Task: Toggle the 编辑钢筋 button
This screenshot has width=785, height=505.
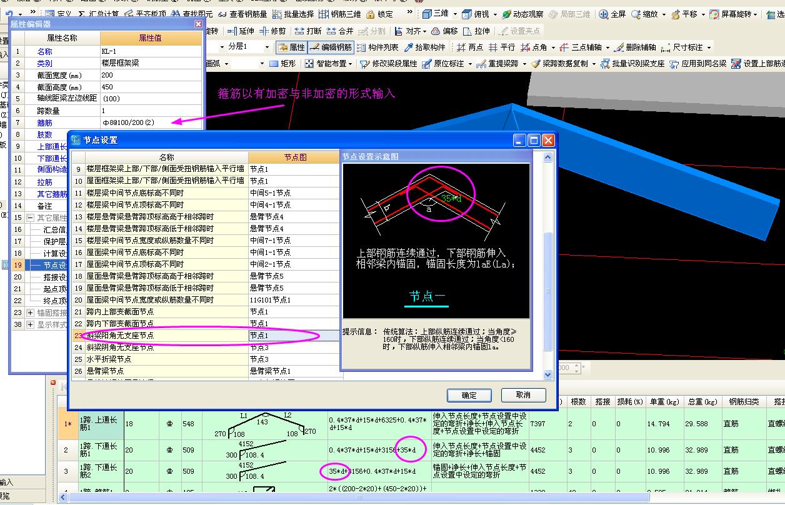Action: (330, 47)
